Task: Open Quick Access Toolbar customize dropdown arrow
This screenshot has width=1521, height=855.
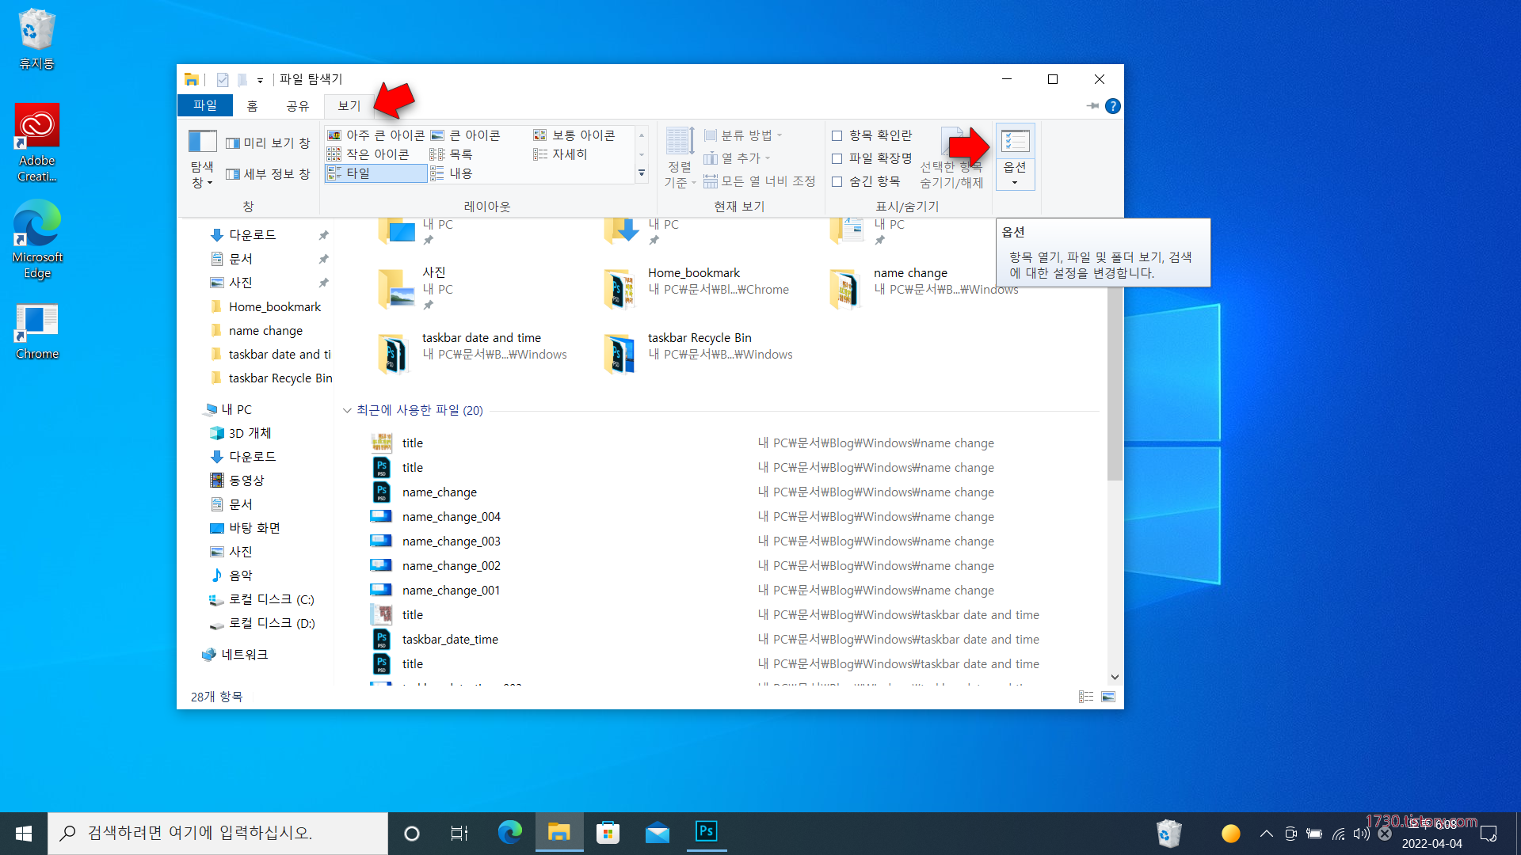Action: click(260, 80)
